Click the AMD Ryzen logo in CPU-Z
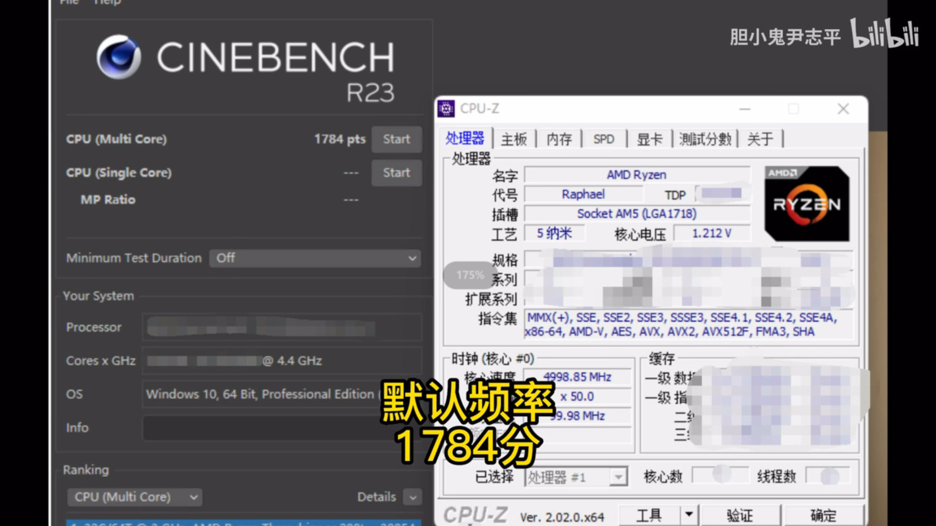This screenshot has width=936, height=526. pos(806,203)
